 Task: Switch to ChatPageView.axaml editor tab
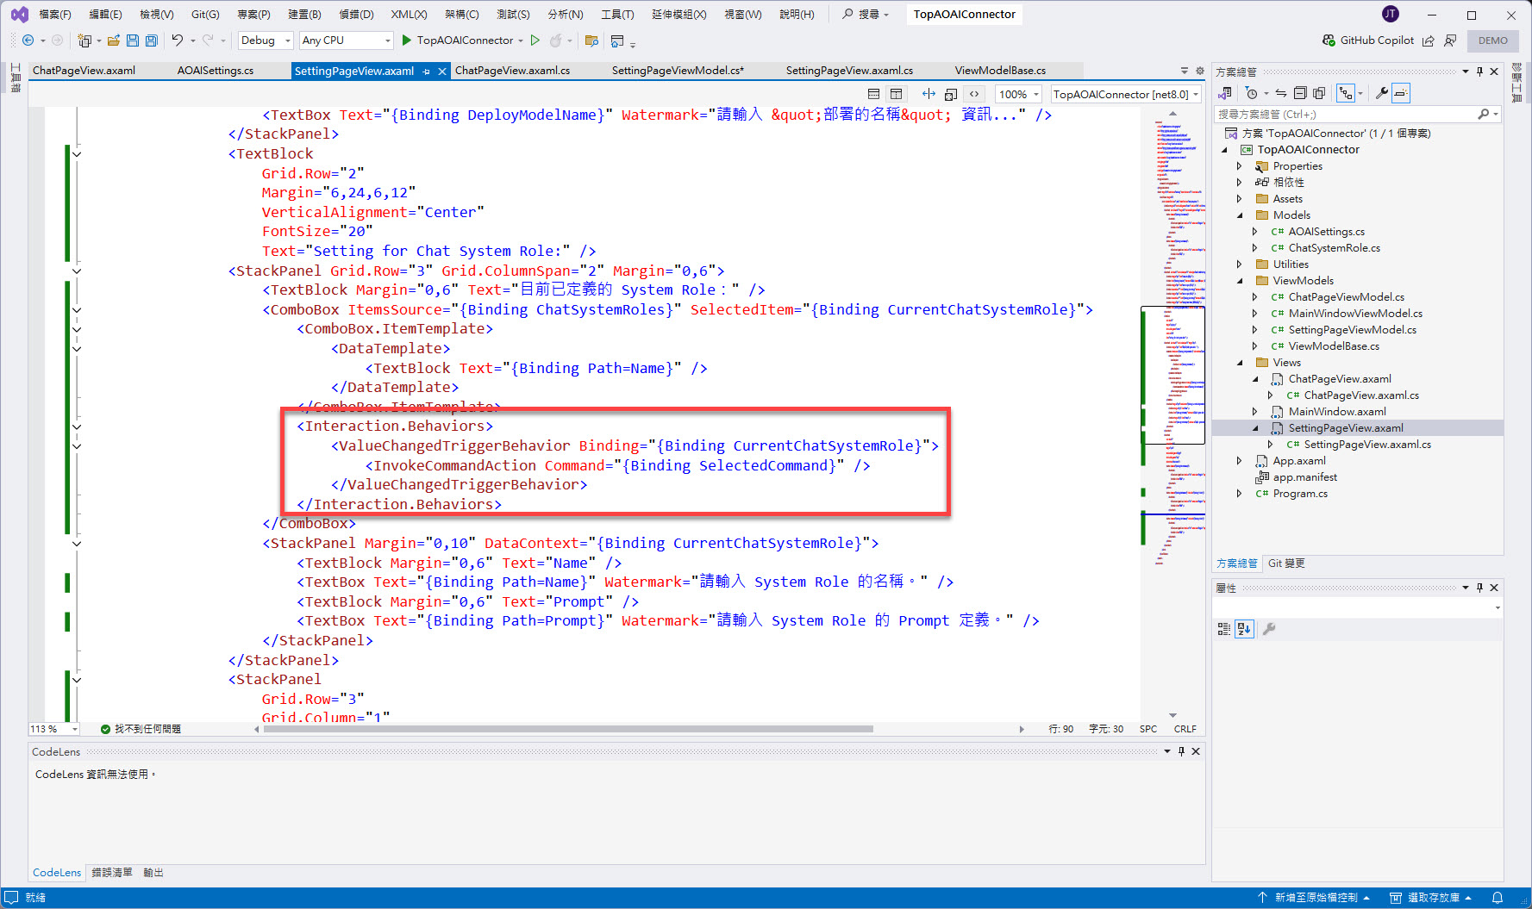tap(84, 71)
